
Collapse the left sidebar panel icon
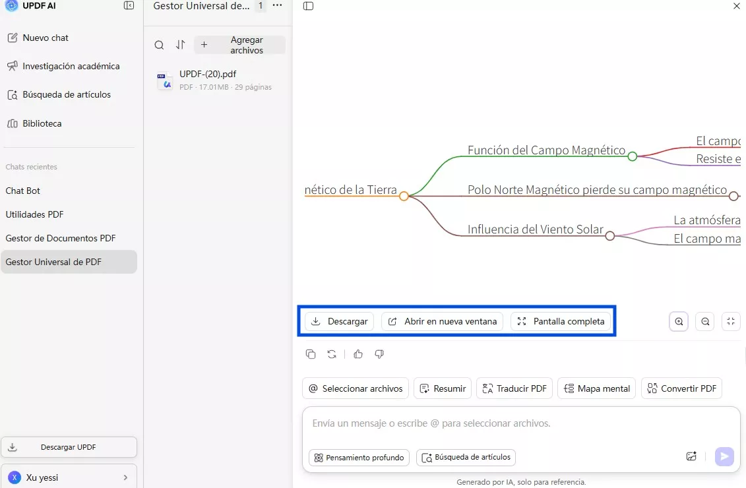(129, 6)
